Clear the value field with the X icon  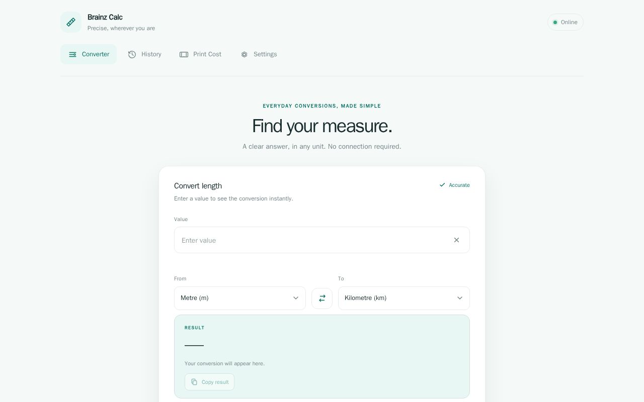coord(456,240)
